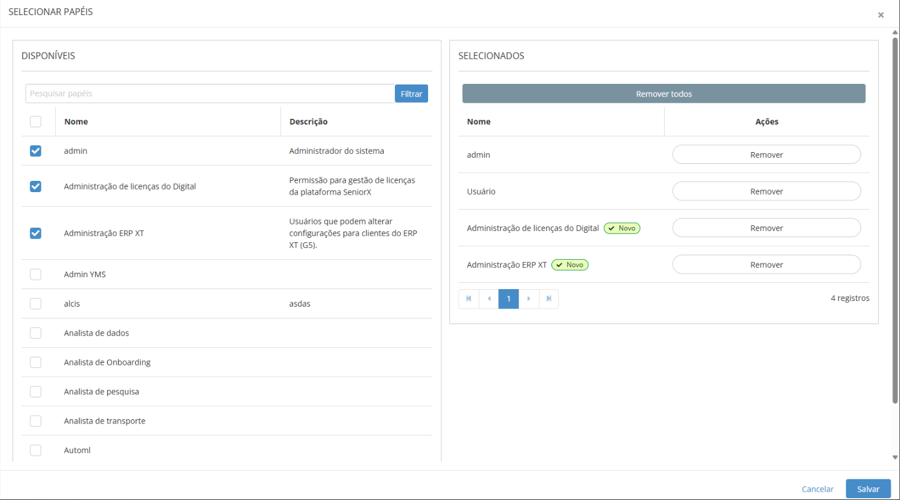Screen dimensions: 900x500
Task: Uncheck Administração ERP XT checkbox
Action: pyautogui.click(x=36, y=233)
